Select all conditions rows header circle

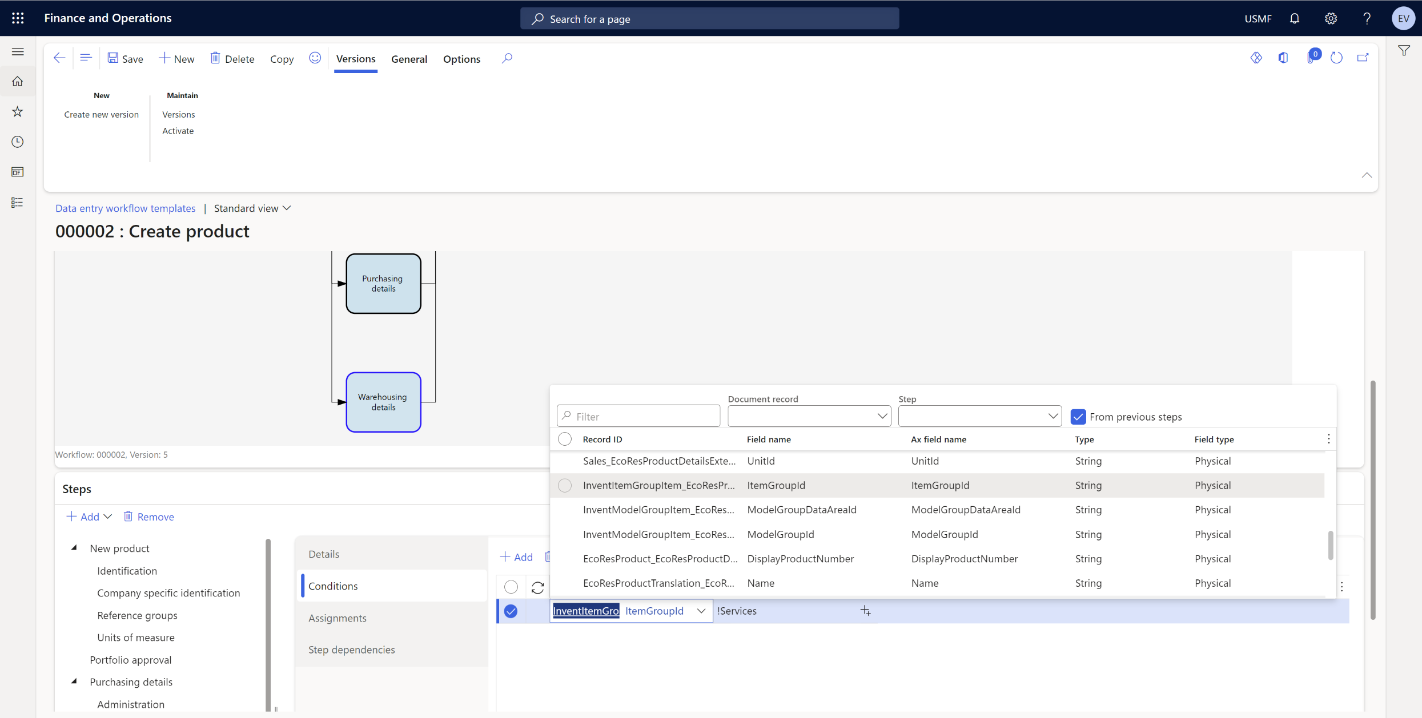point(511,587)
